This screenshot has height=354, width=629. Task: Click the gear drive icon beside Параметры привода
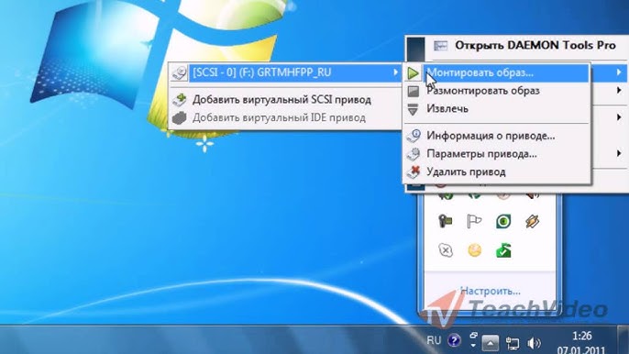tap(414, 154)
